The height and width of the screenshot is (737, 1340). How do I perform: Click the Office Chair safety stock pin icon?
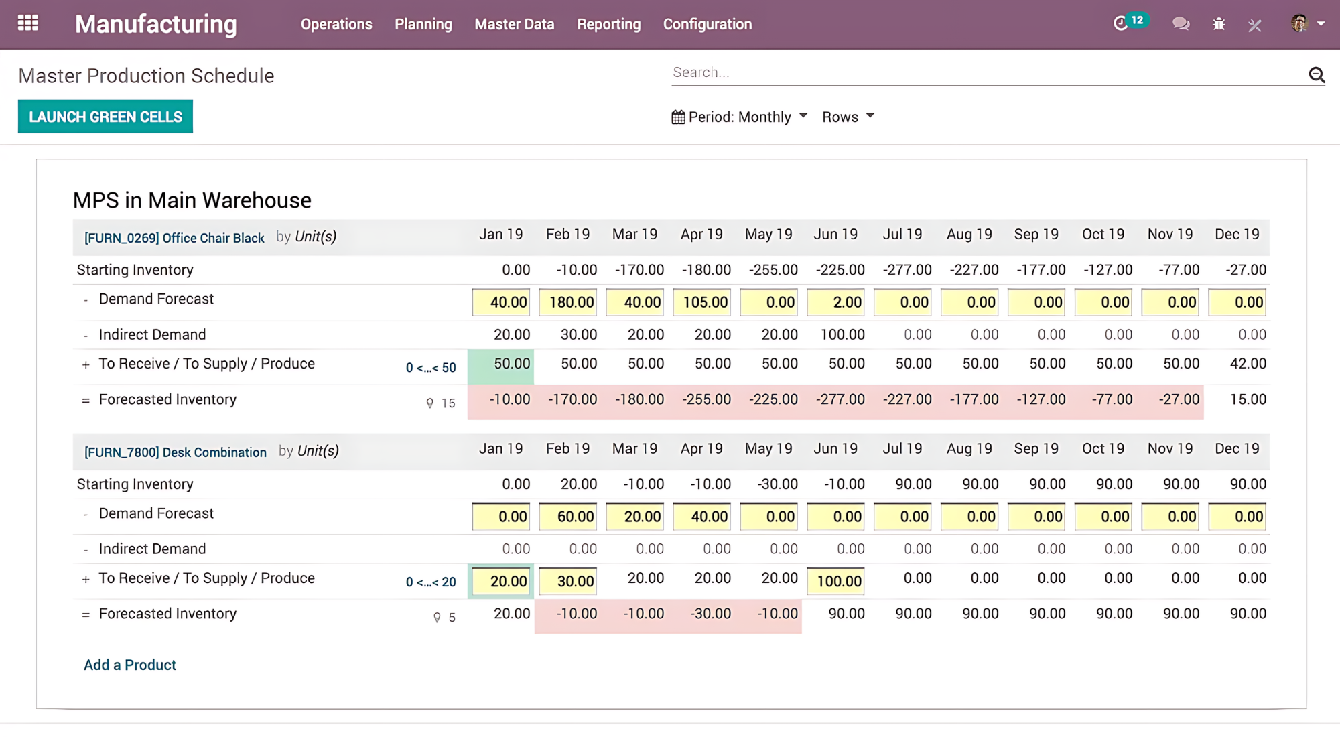430,403
